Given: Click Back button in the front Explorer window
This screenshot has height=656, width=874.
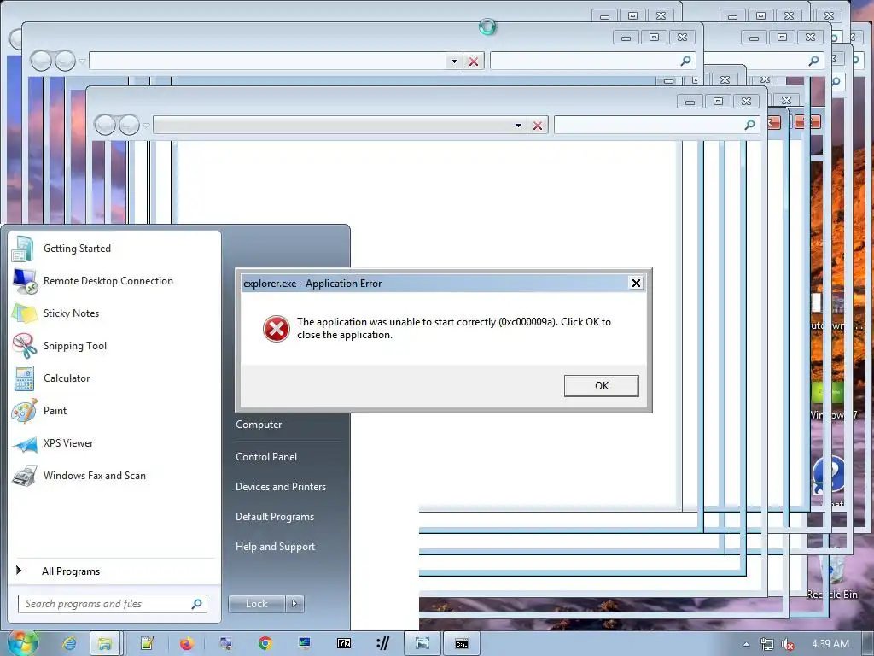Looking at the screenshot, I should coord(105,125).
